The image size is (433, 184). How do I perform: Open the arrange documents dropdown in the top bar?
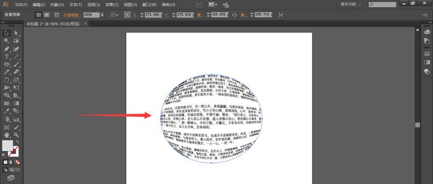coord(212,4)
